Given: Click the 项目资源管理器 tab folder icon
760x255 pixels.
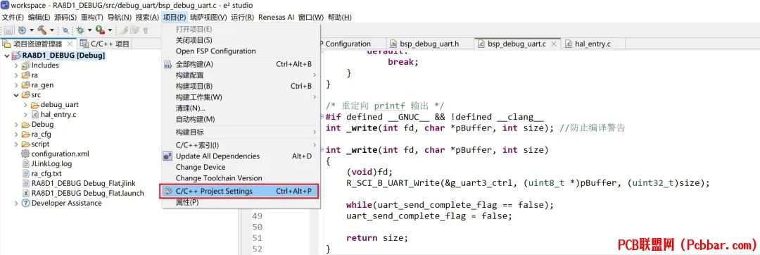Looking at the screenshot, I should click(7, 44).
